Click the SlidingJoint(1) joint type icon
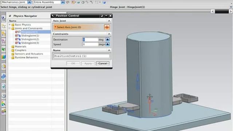This screenshot has height=131, width=233. click(19, 36)
